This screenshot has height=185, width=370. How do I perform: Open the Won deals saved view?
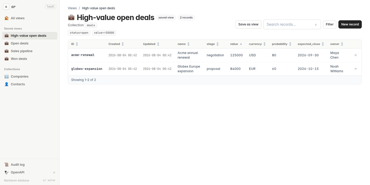(30, 59)
